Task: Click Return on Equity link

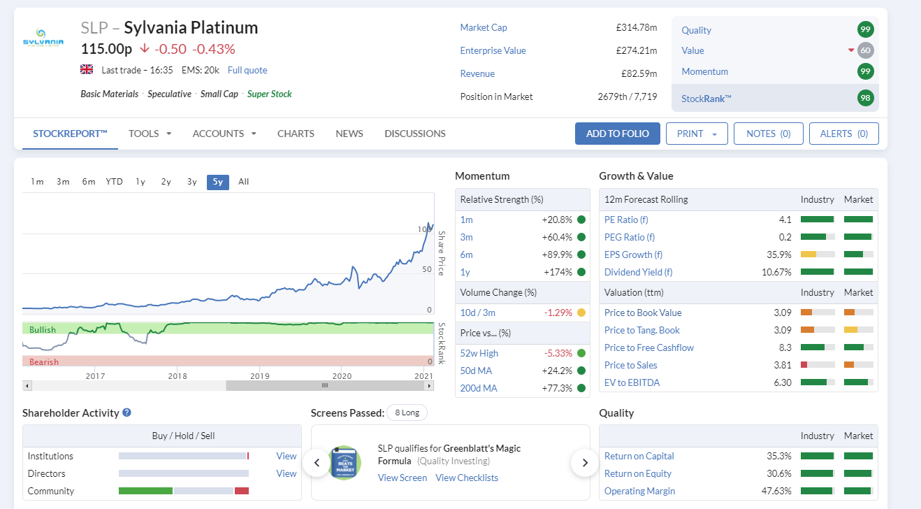Action: (638, 473)
